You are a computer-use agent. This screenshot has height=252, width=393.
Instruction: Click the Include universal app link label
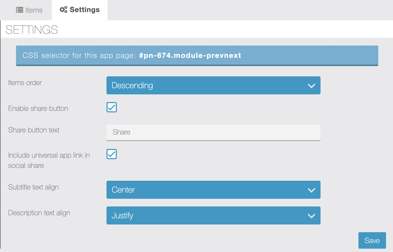point(49,160)
